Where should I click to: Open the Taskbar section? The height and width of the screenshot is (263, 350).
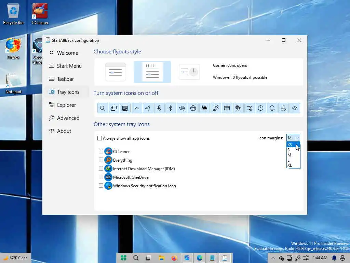click(67, 79)
